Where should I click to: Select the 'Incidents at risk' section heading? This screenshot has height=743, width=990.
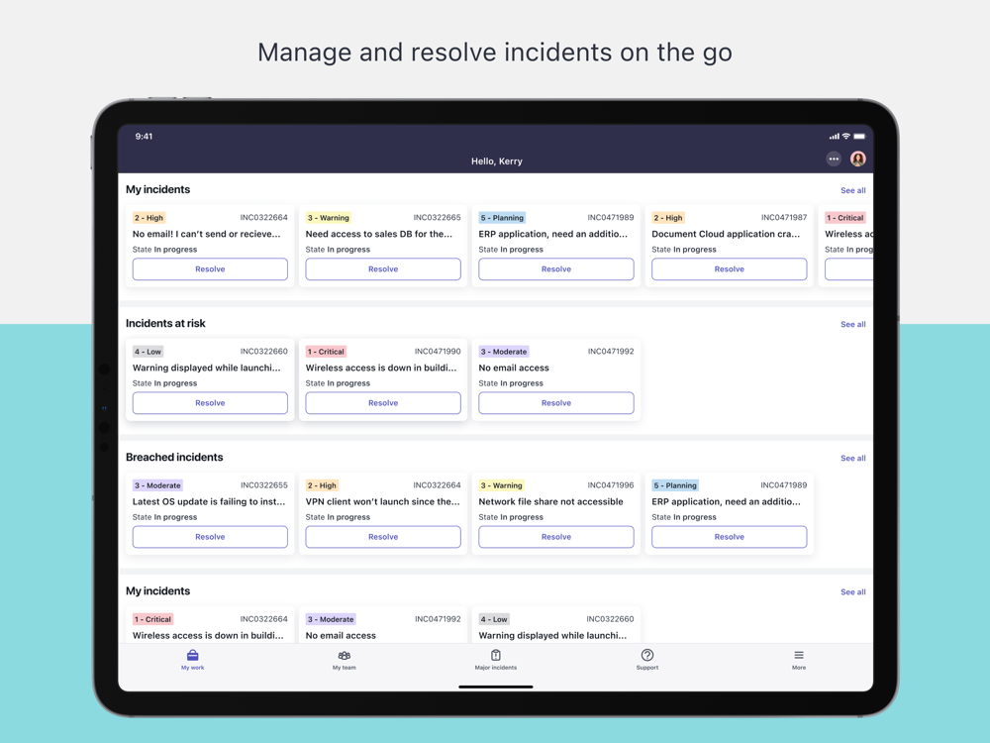coord(165,324)
